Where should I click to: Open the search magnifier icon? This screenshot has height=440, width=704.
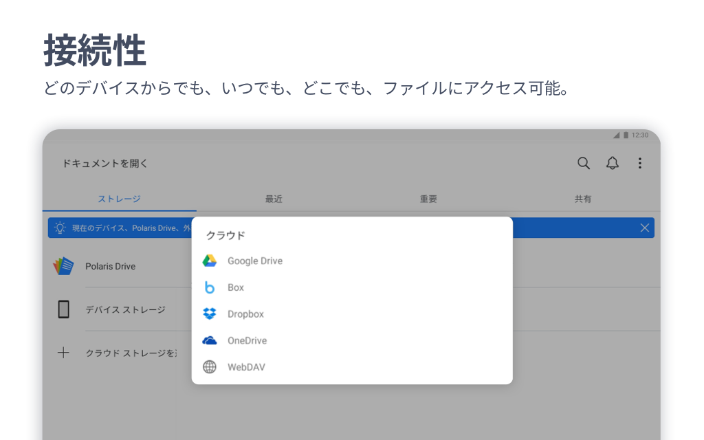[583, 163]
